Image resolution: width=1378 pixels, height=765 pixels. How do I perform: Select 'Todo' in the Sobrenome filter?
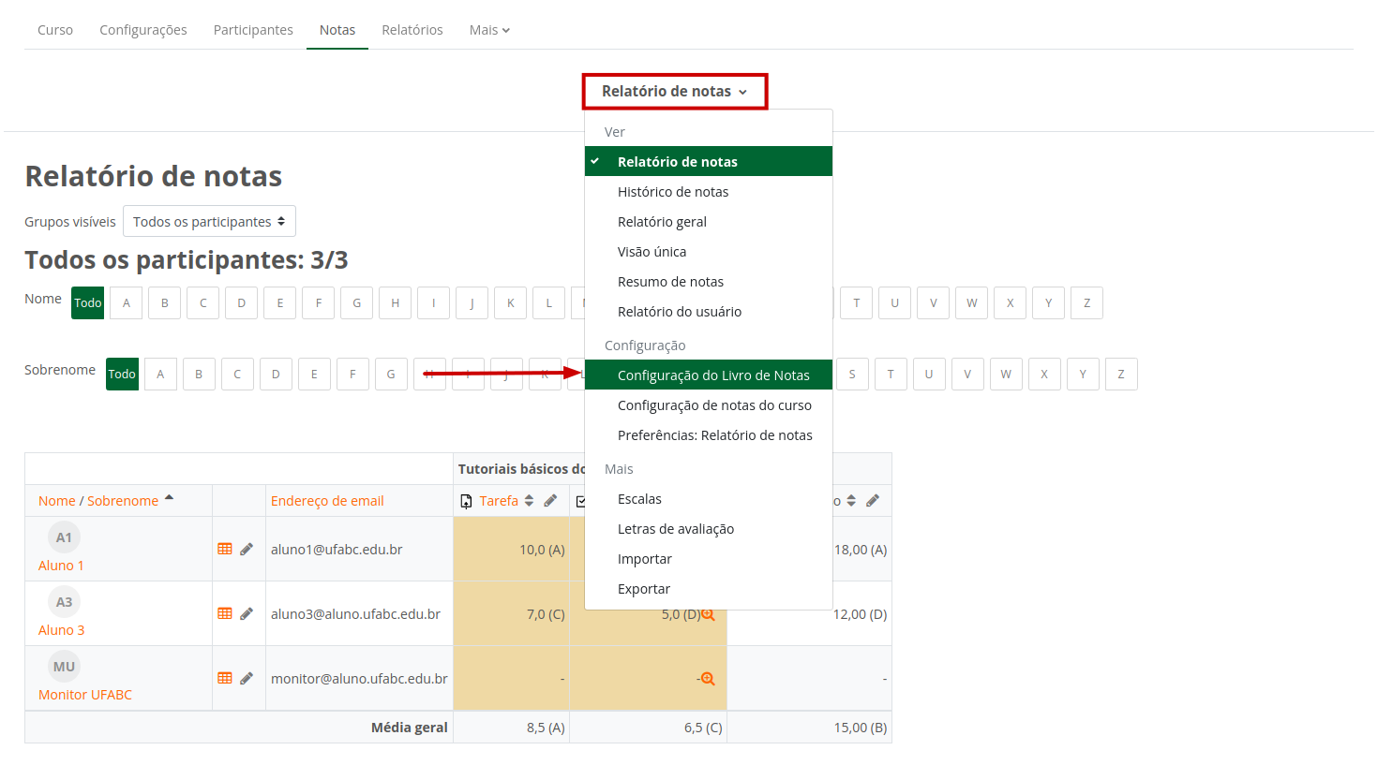[x=122, y=374]
